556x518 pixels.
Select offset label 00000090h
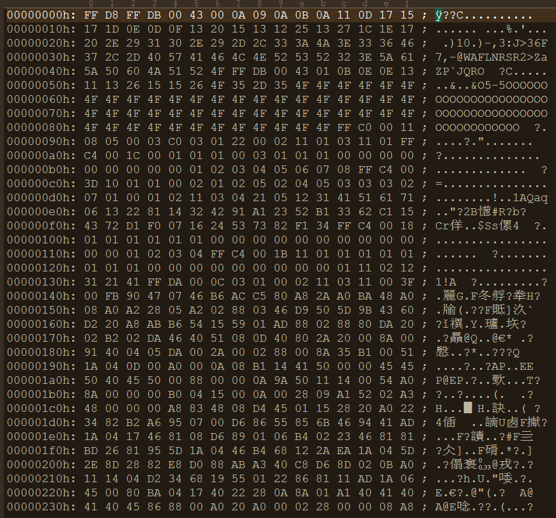click(38, 142)
